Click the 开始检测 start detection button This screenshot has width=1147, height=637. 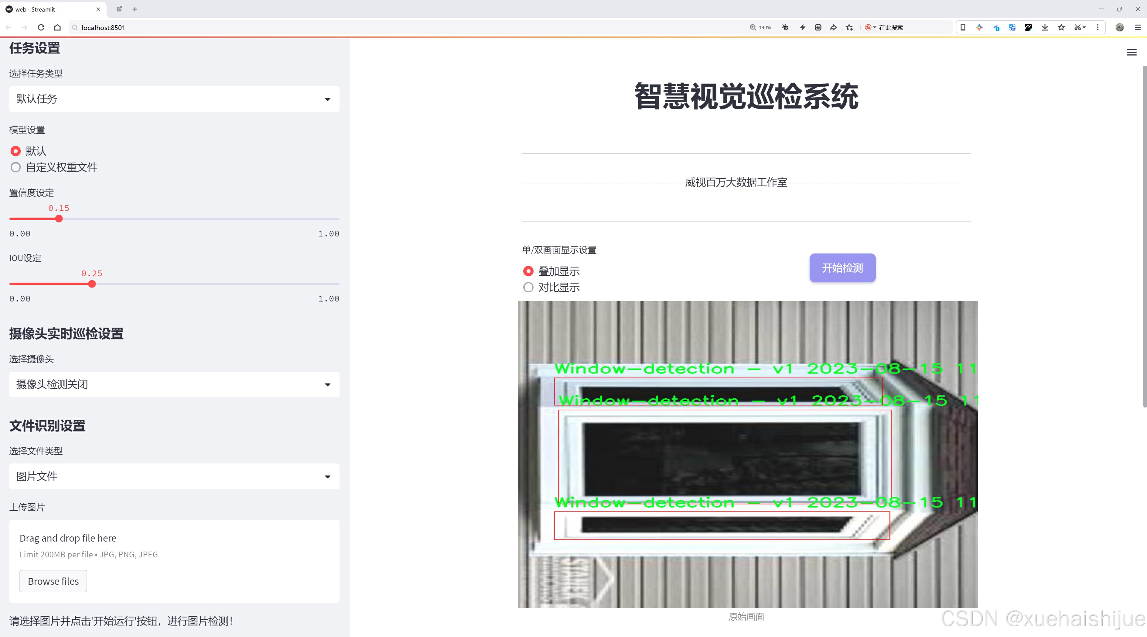pos(842,268)
